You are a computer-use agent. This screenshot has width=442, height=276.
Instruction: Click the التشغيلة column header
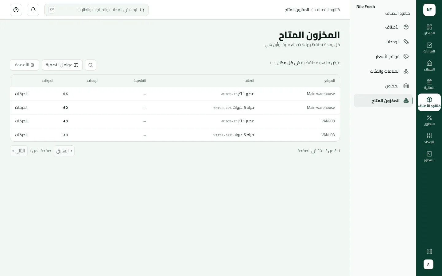click(140, 81)
